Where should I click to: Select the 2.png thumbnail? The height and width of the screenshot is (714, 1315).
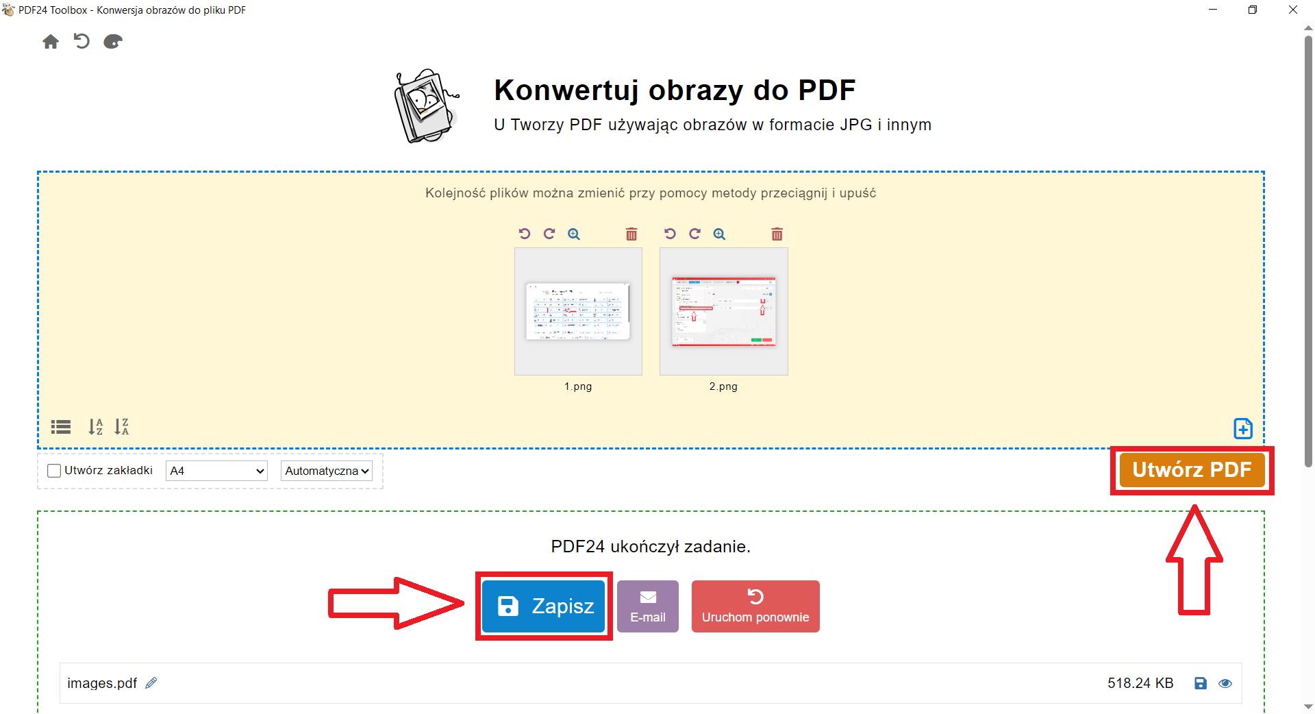[724, 311]
